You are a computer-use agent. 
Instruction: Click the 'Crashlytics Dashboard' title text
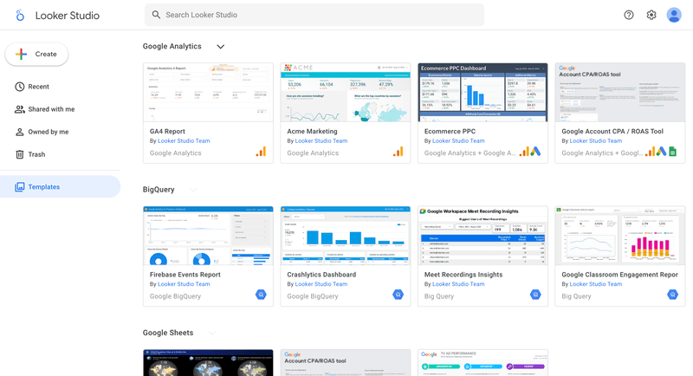pos(321,275)
